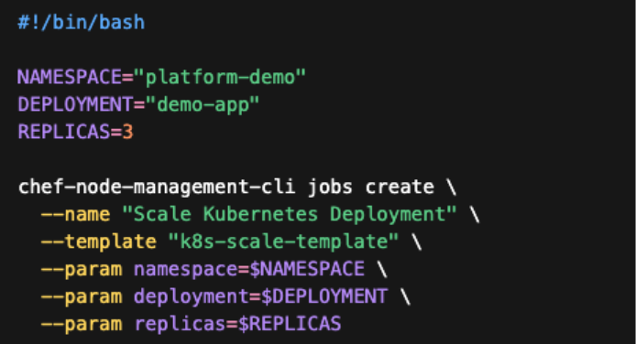The width and height of the screenshot is (636, 344).
Task: Click the #!/bin/bash shebang line
Action: [x=82, y=22]
